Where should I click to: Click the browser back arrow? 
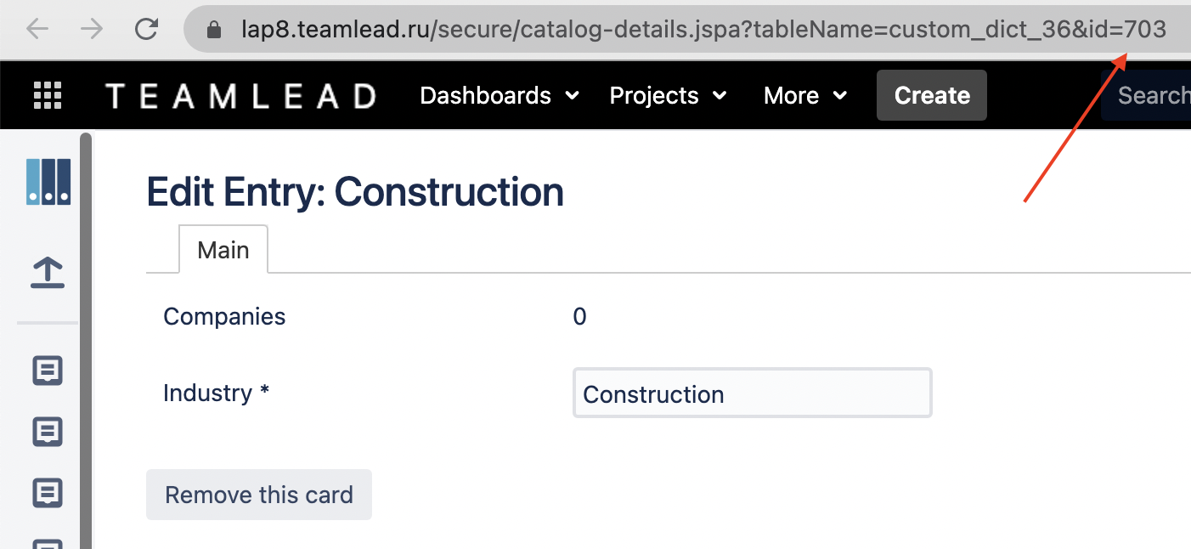(x=37, y=30)
